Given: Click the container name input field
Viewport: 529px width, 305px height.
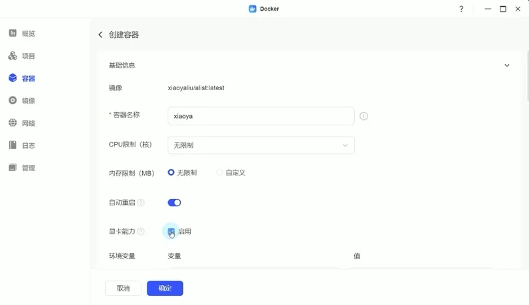Looking at the screenshot, I should pyautogui.click(x=261, y=116).
